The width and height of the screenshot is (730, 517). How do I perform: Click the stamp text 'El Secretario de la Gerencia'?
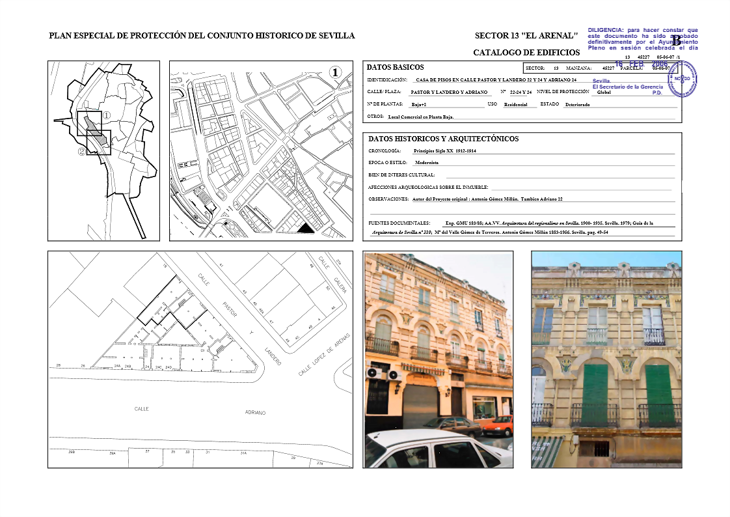pyautogui.click(x=628, y=87)
